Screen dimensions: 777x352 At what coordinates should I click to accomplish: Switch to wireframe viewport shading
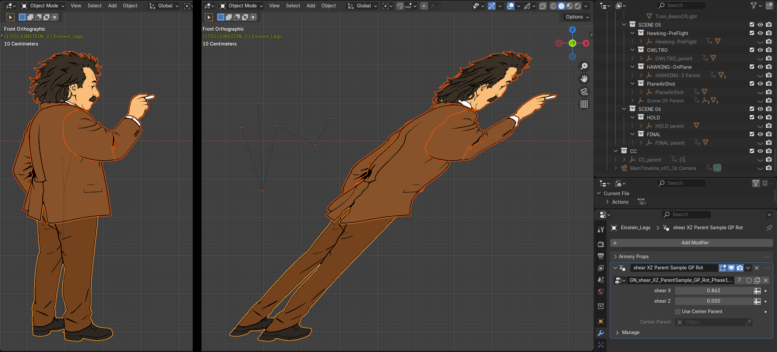point(553,6)
